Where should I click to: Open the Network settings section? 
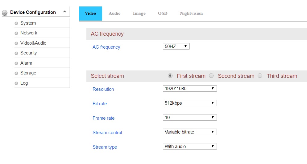click(28, 33)
